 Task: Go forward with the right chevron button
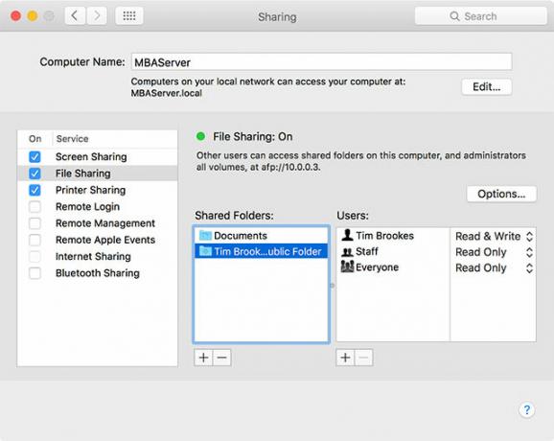pos(97,16)
